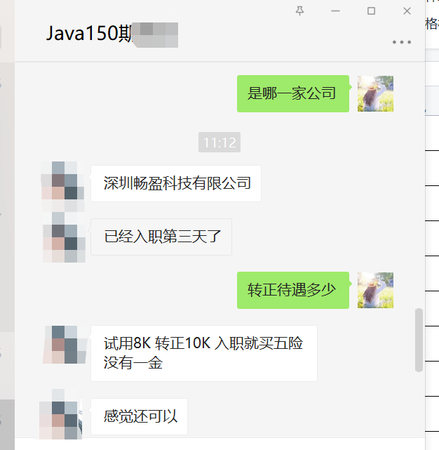
Task: Select the 试用8K 转正10K message bubble
Action: click(x=204, y=353)
